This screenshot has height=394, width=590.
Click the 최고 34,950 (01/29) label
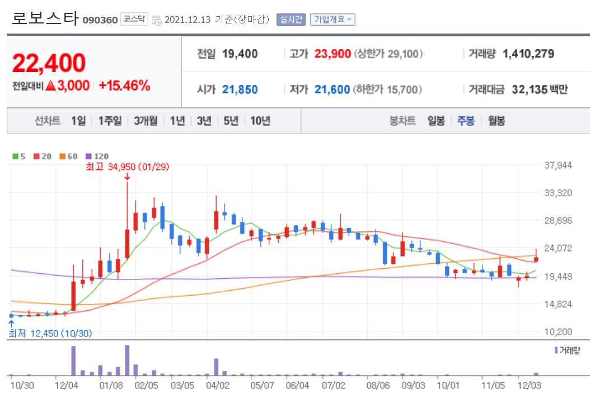127,167
